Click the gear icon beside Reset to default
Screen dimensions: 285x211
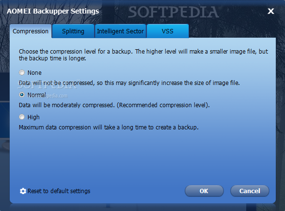(23, 191)
